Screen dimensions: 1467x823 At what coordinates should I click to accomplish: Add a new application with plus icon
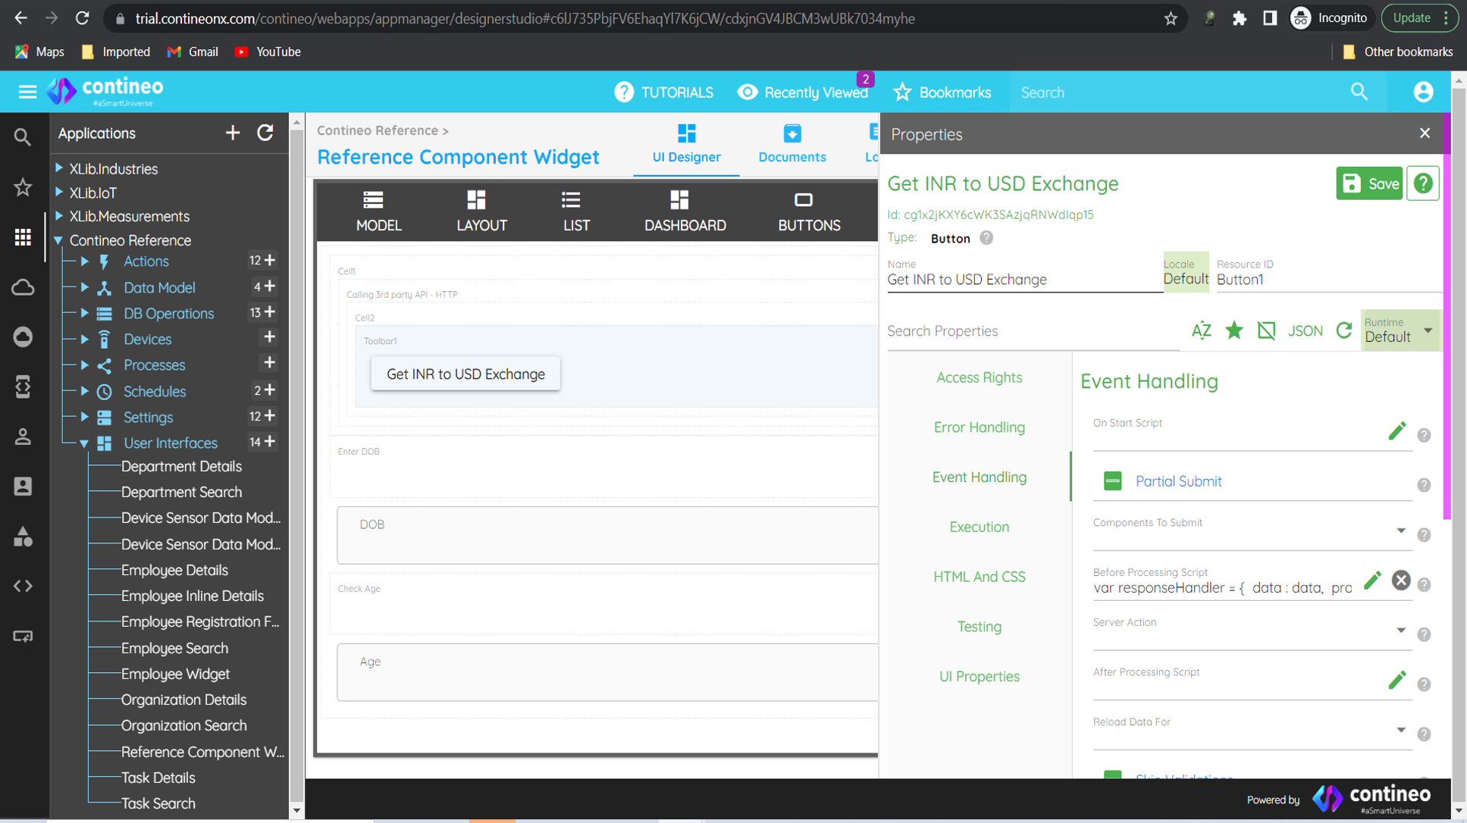[x=233, y=133]
